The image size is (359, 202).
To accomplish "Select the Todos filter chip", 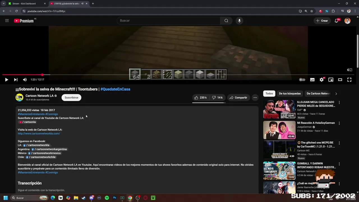I will 269,94.
